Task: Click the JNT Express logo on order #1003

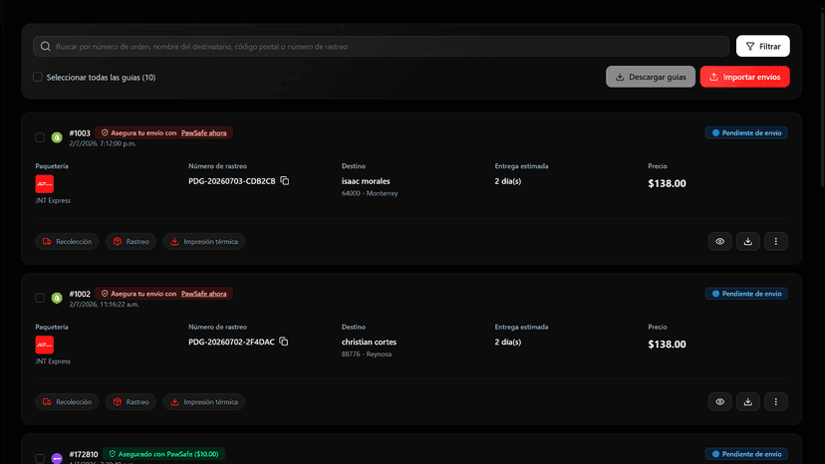Action: click(44, 184)
